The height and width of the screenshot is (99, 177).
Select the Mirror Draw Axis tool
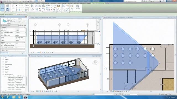coord(44,6)
